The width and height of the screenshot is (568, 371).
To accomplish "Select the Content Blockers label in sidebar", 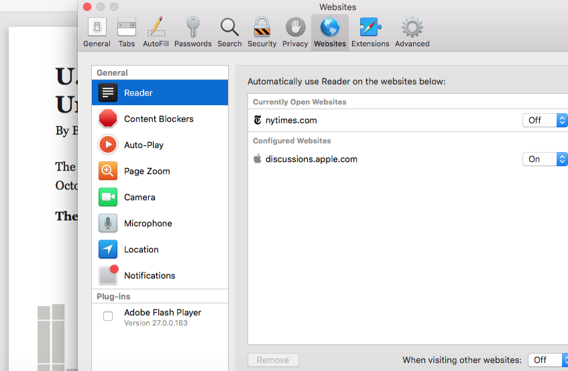I will point(159,119).
